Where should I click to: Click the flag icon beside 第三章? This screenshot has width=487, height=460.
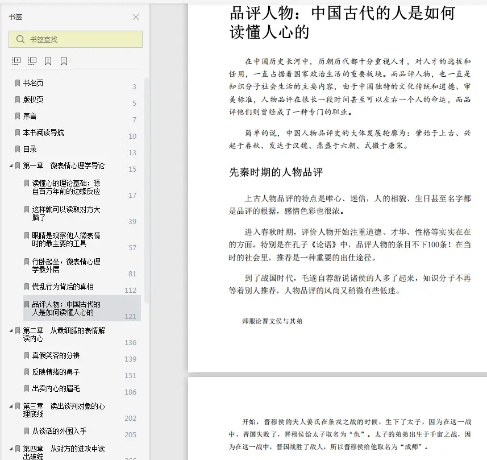18,406
